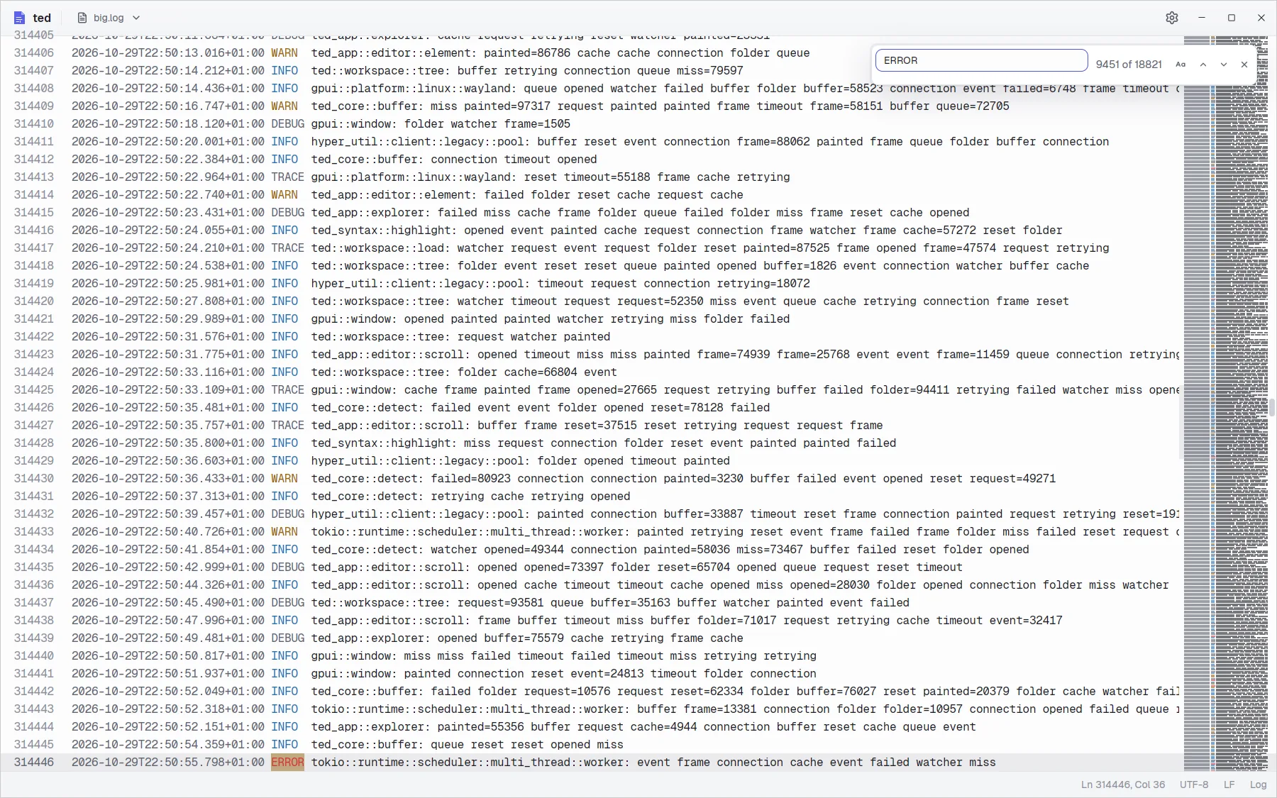Go to next search match
Image resolution: width=1277 pixels, height=798 pixels.
pyautogui.click(x=1224, y=64)
